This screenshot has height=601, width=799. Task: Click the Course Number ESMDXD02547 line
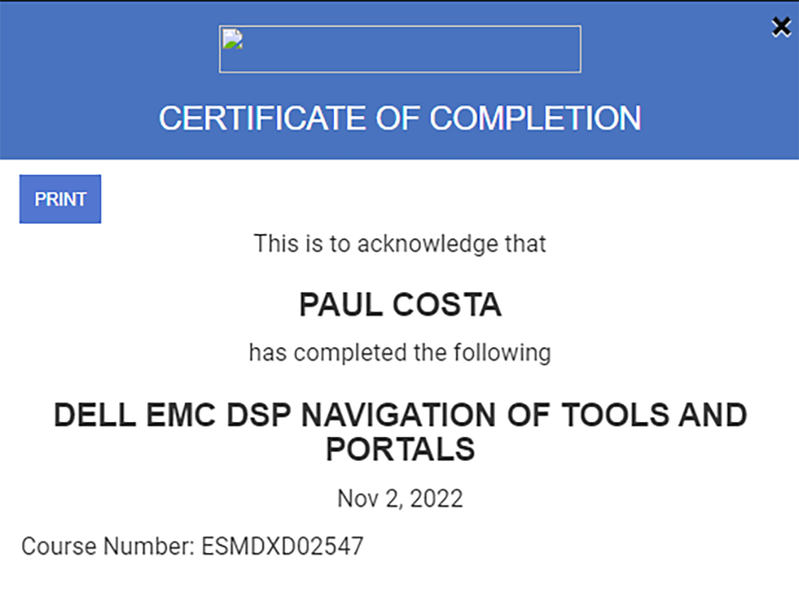click(192, 546)
